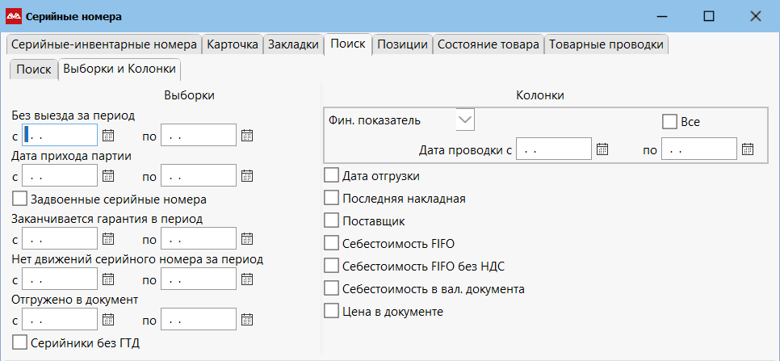Go to 'Состояние товара' tab

(488, 44)
